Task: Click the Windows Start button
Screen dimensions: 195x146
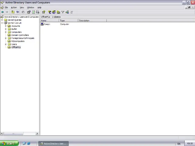Action: pyautogui.click(x=9, y=144)
